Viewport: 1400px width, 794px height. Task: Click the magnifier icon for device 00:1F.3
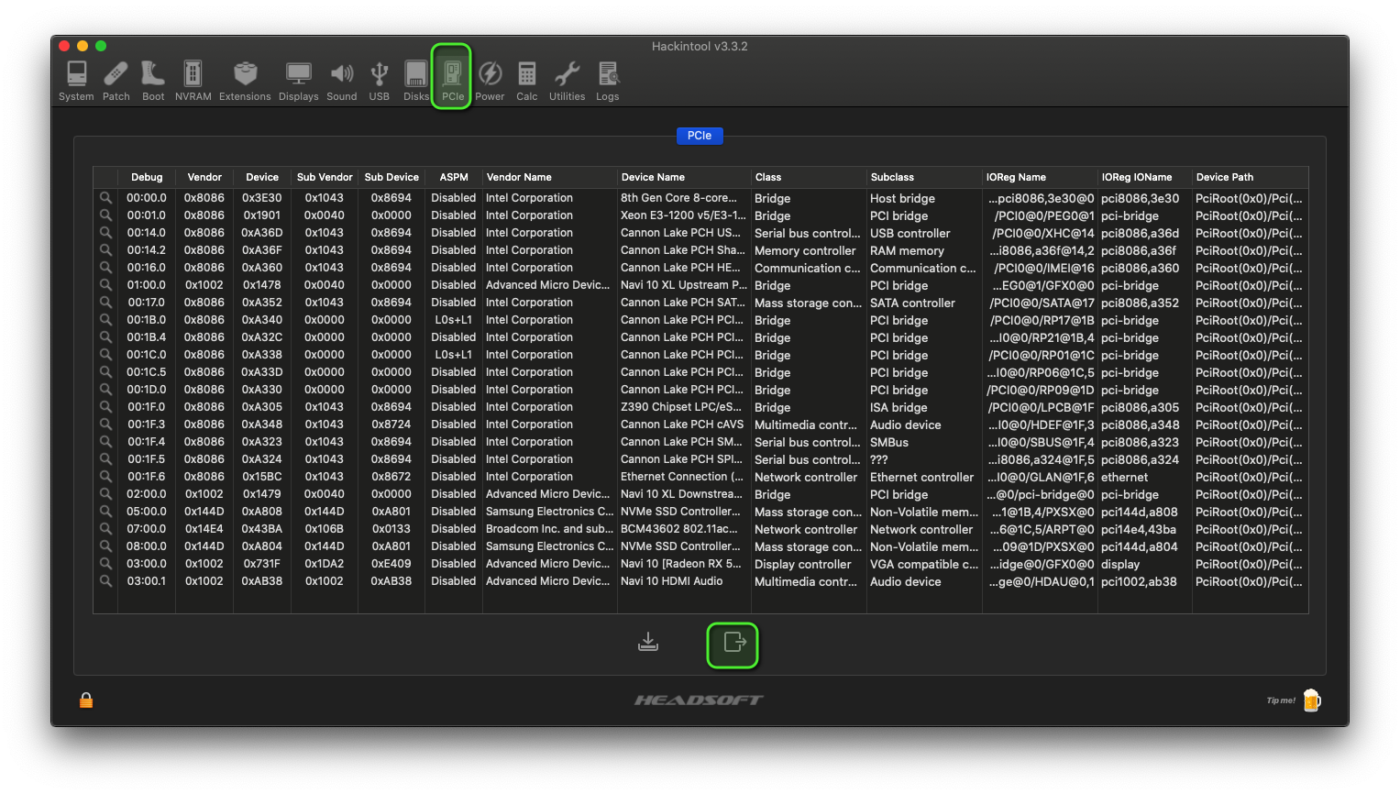point(105,425)
